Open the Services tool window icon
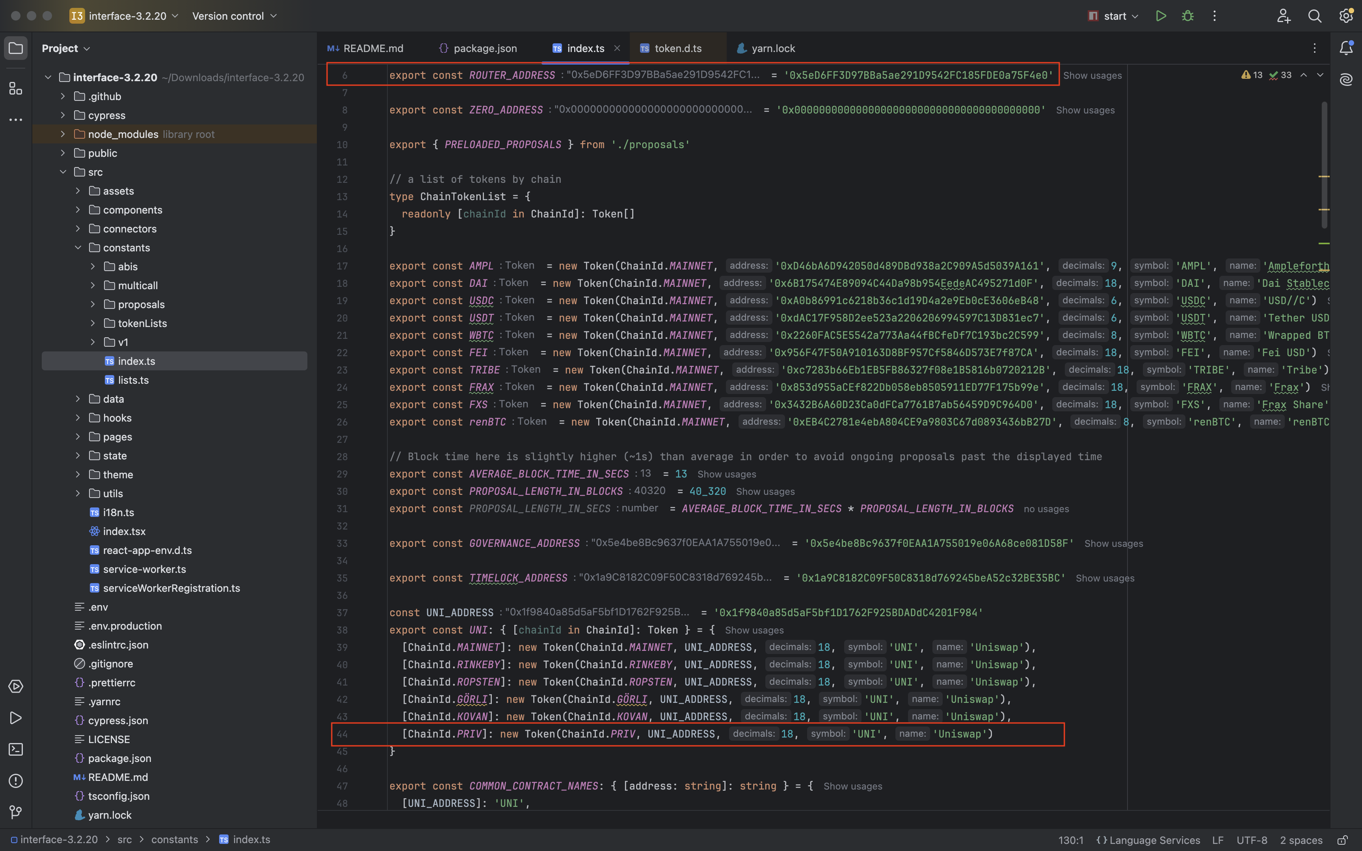Image resolution: width=1362 pixels, height=851 pixels. point(16,687)
